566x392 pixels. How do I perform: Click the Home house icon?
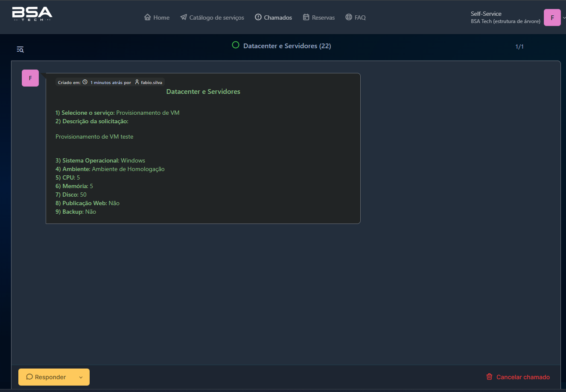(148, 17)
